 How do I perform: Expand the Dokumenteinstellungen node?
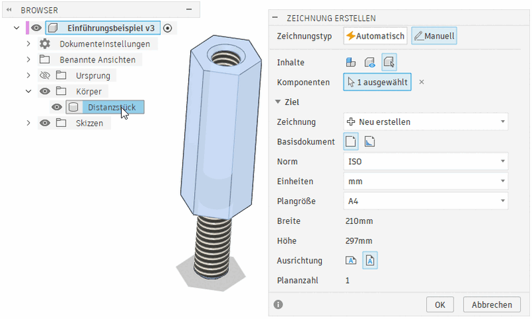coord(29,44)
